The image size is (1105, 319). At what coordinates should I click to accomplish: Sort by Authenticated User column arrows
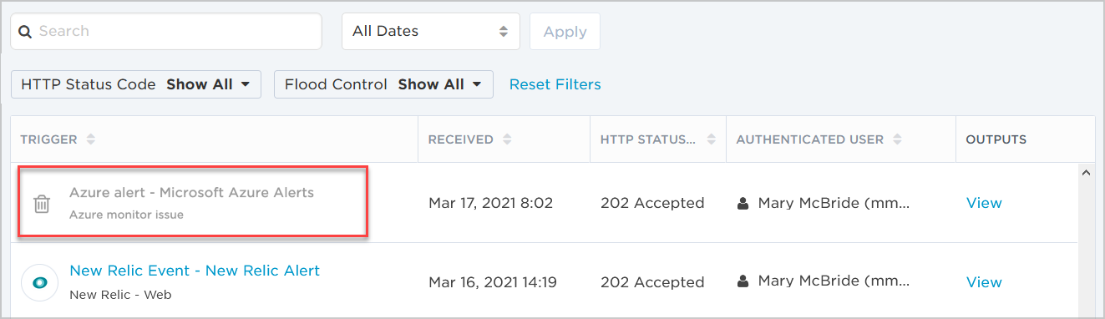(x=897, y=139)
